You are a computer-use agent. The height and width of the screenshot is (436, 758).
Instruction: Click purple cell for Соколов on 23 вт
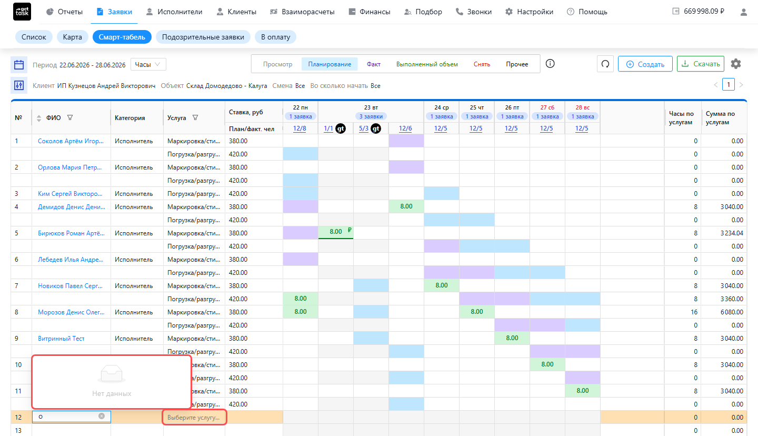click(x=406, y=141)
